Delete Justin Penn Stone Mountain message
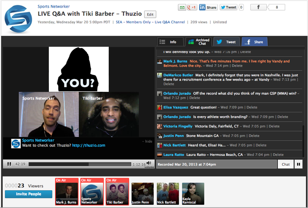Image resolution: width=308 pixels, height=208 pixels. (x=254, y=136)
